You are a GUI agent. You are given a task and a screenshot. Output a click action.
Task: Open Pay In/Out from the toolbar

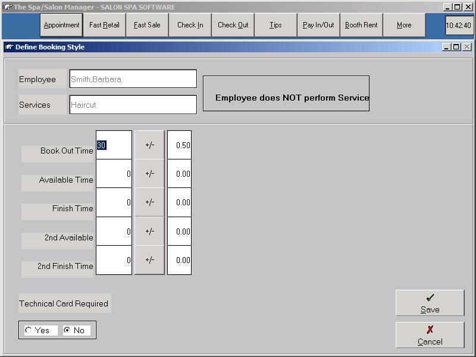(318, 26)
